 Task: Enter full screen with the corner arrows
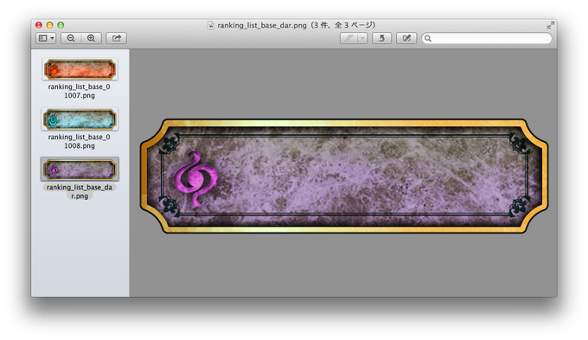coord(550,25)
